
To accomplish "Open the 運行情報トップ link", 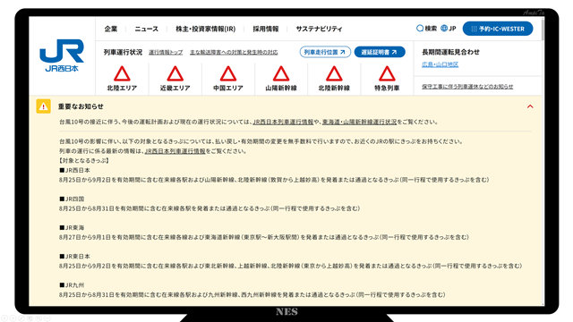I will click(x=166, y=52).
